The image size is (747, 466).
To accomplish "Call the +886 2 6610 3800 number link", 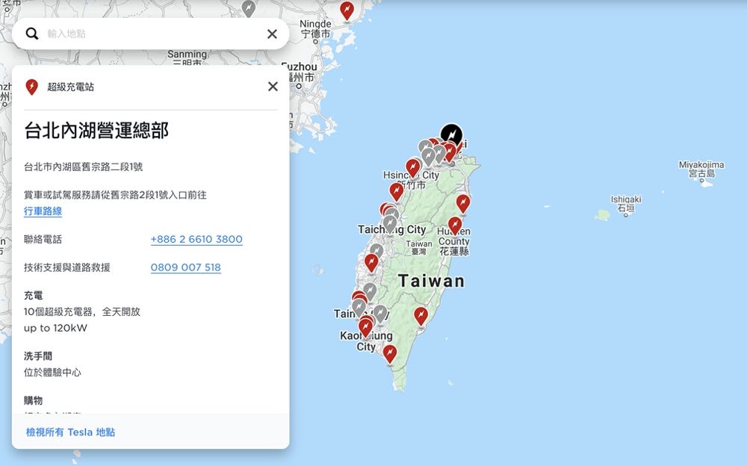I will 196,239.
